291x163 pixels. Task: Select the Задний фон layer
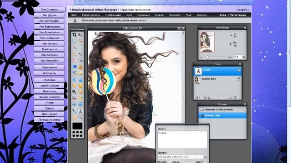click(217, 80)
